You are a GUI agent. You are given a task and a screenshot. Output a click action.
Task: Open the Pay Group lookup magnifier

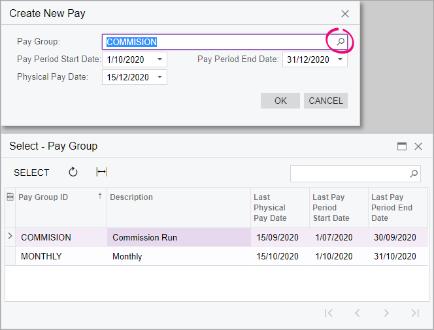point(341,42)
